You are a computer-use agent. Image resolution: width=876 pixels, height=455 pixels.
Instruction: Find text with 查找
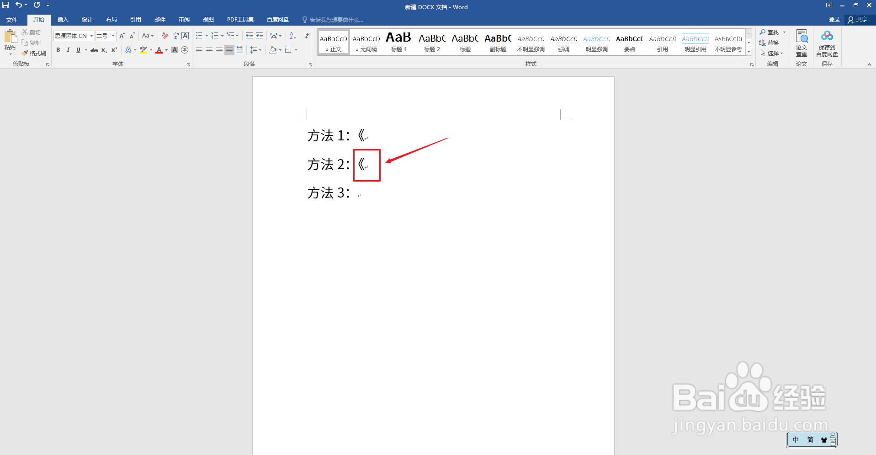pyautogui.click(x=770, y=32)
